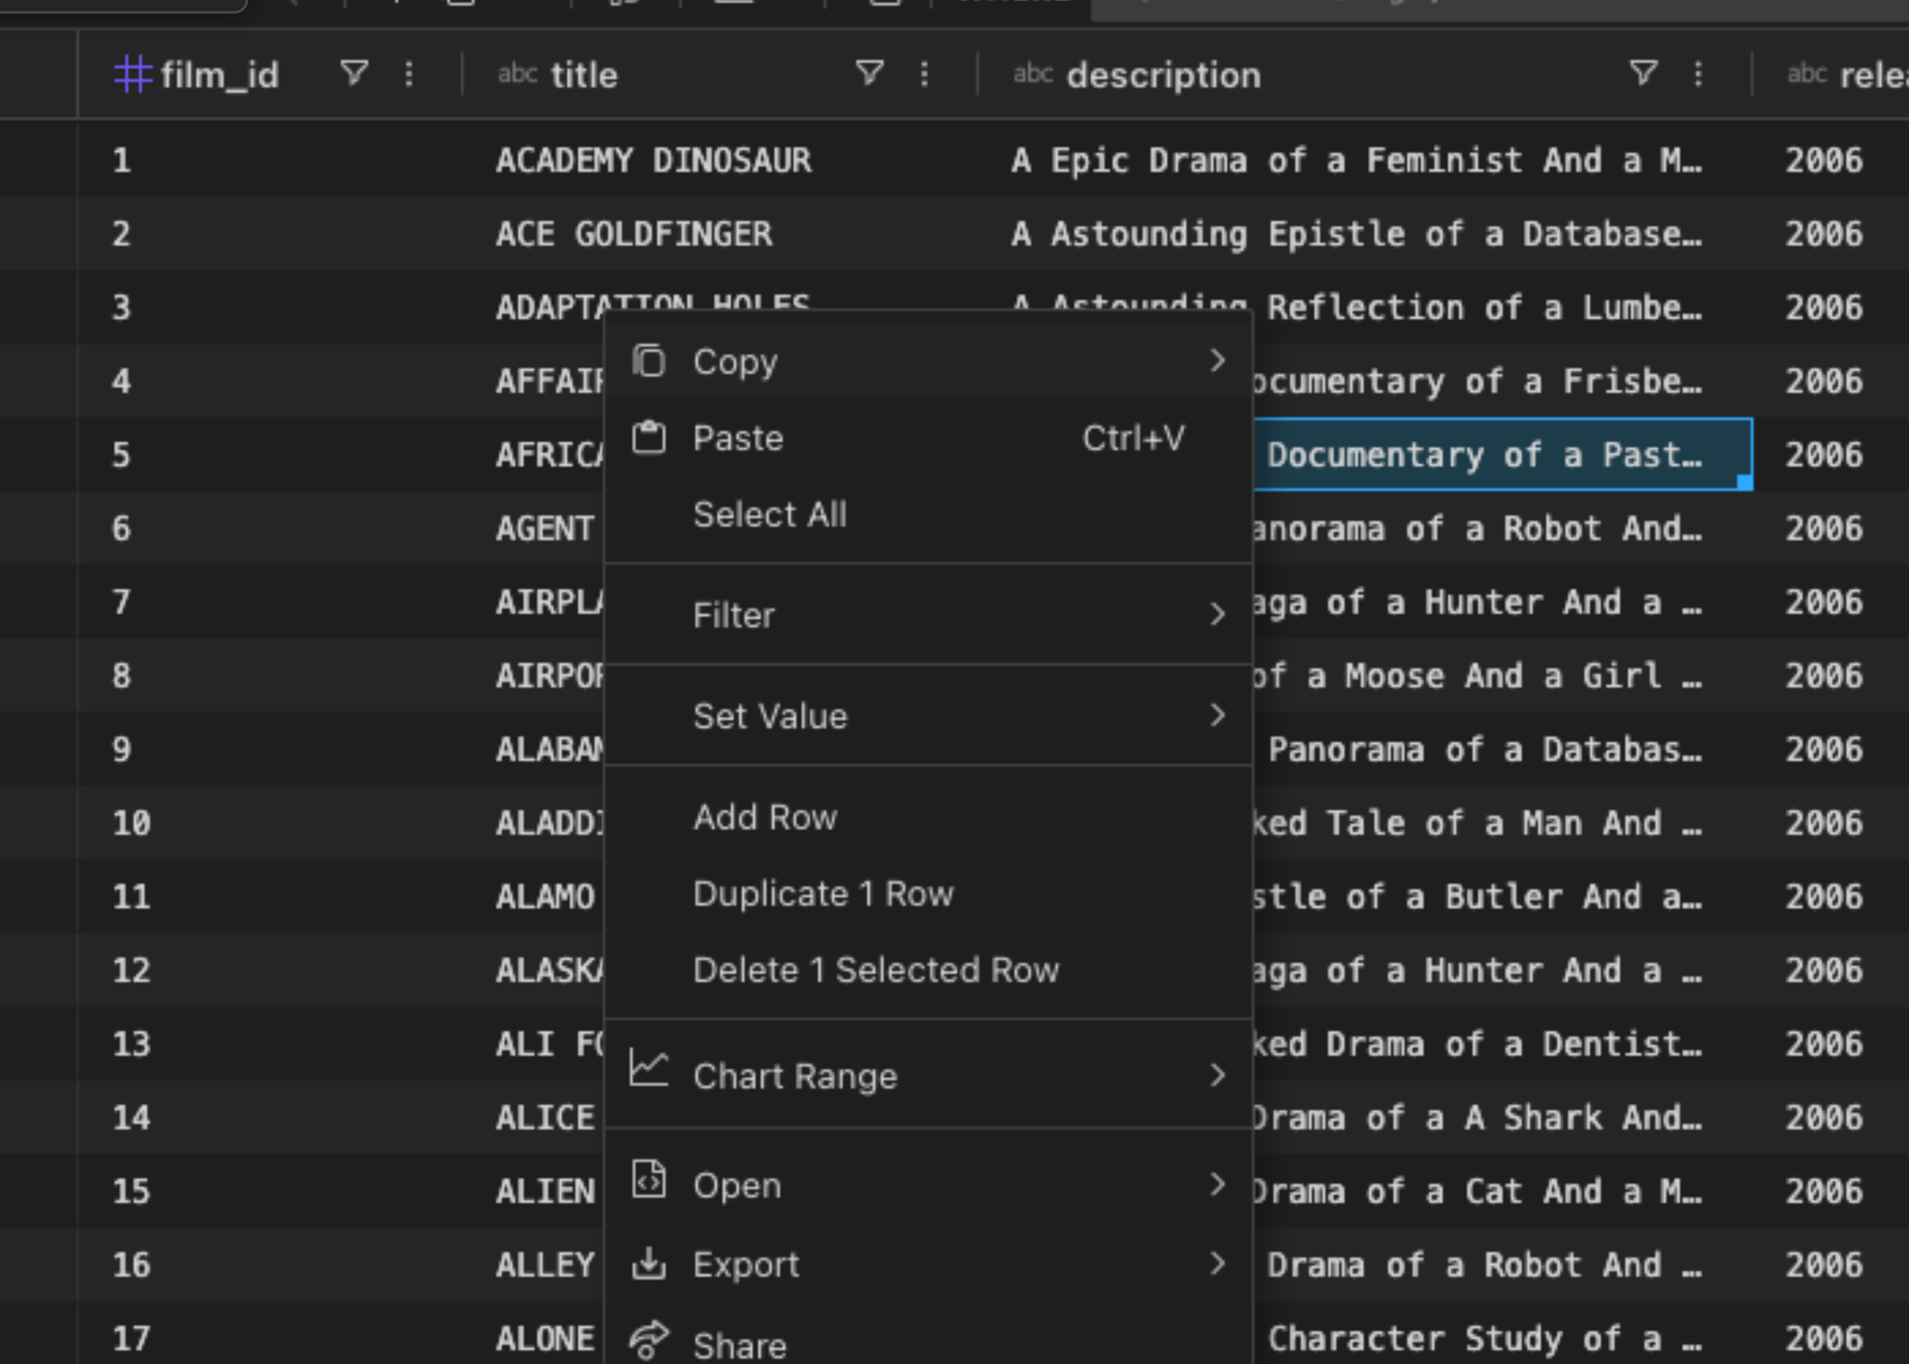Screen dimensions: 1909x1364
Task: Choose Add Row from the context menu
Action: (764, 817)
